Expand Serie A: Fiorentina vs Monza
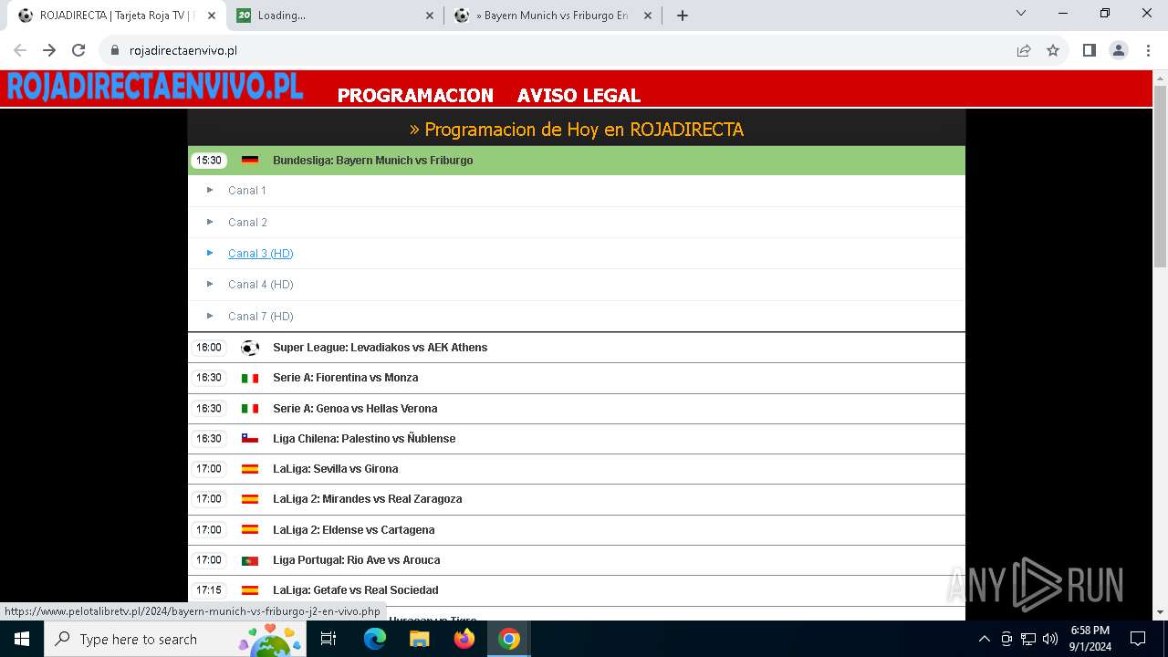This screenshot has width=1168, height=657. click(577, 378)
